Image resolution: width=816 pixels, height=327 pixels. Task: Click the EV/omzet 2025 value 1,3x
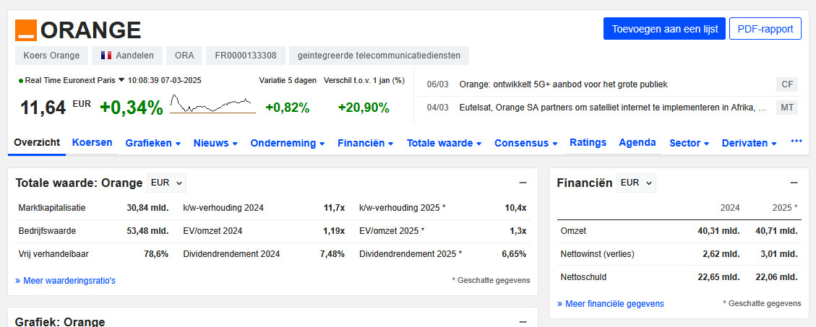517,231
